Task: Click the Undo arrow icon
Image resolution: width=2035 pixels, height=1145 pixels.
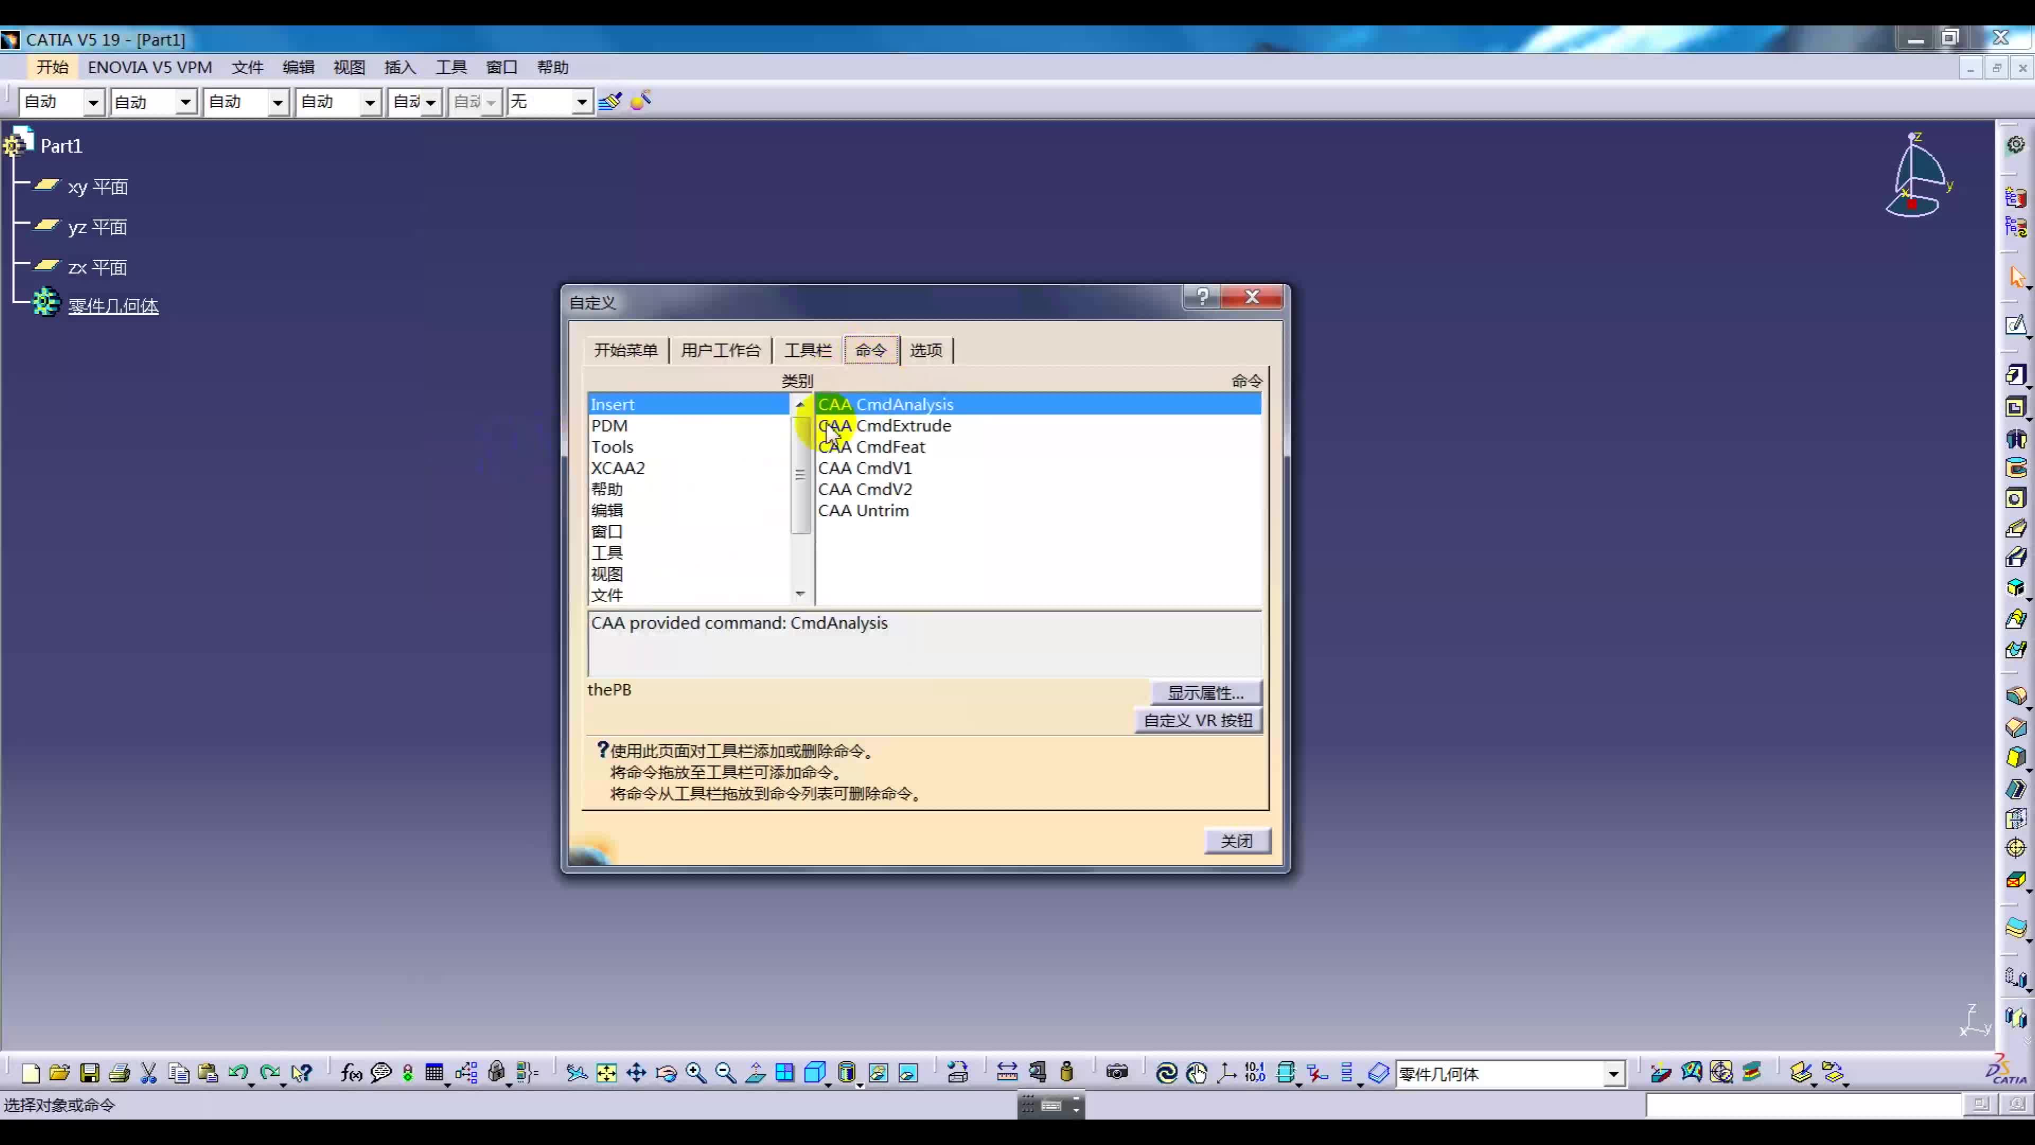Action: [237, 1072]
